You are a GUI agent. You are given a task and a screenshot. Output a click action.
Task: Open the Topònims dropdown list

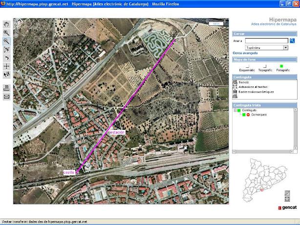(285, 48)
